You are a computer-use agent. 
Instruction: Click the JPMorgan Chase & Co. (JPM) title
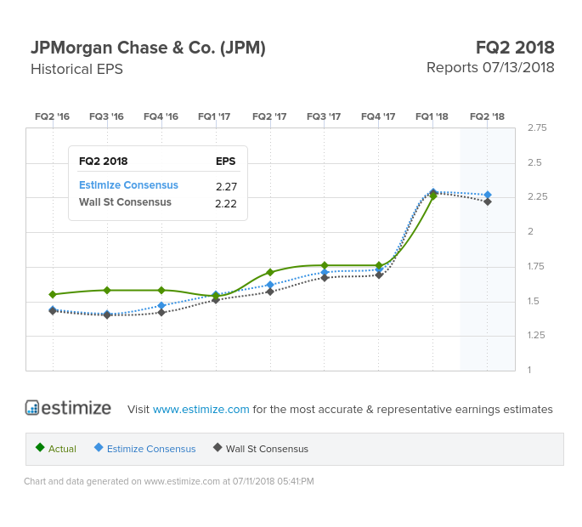tap(148, 48)
